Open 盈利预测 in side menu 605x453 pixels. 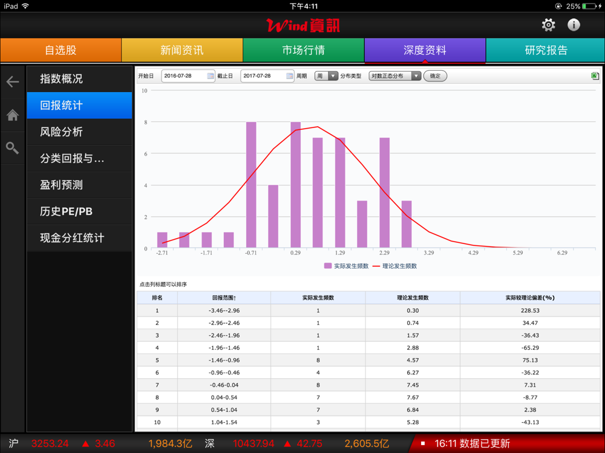[79, 185]
